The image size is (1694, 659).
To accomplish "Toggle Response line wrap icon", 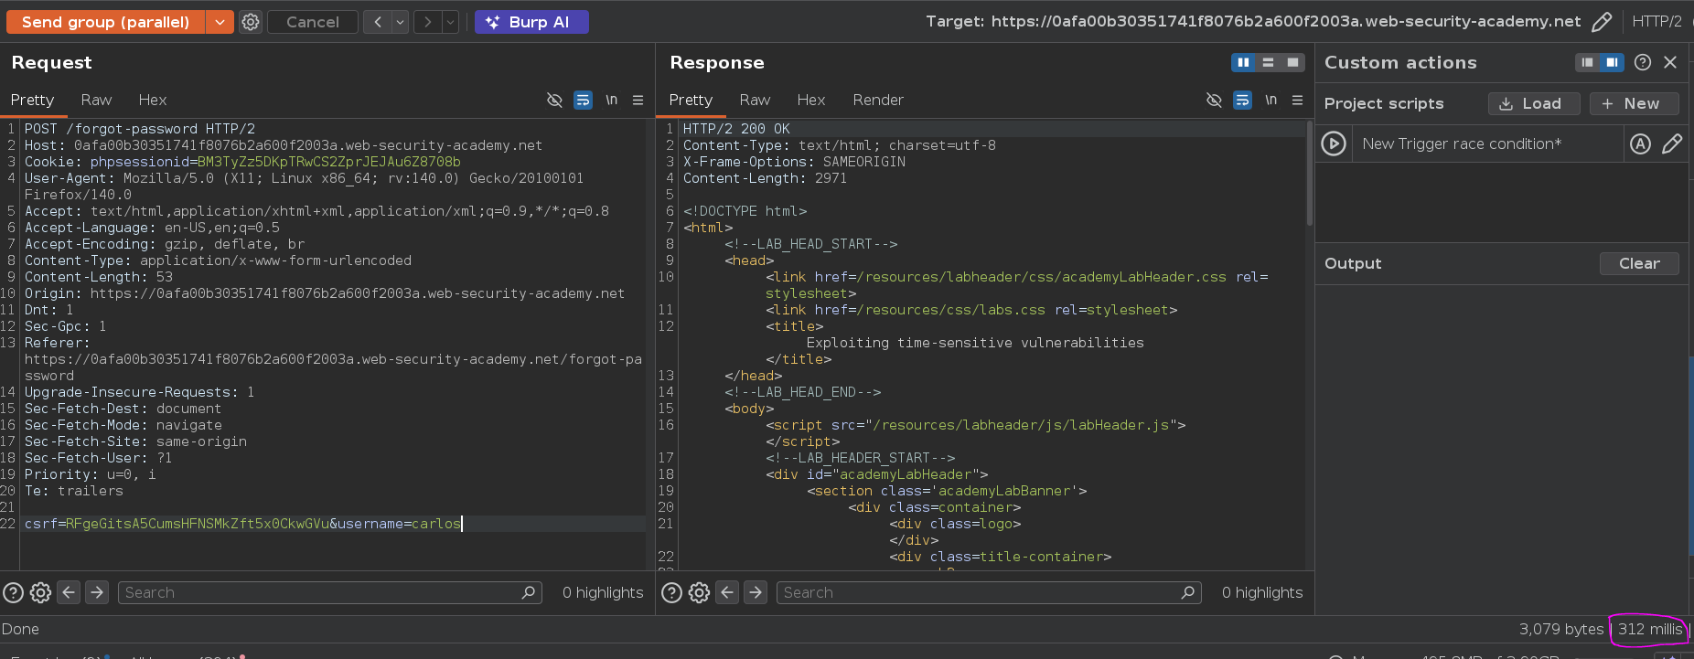I will click(1242, 100).
